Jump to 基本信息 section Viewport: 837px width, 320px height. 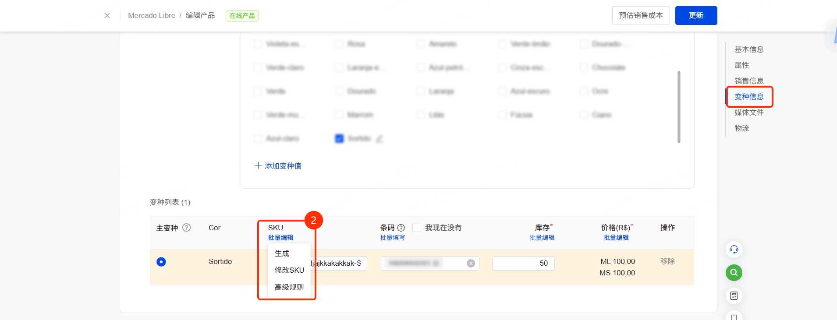tap(749, 49)
